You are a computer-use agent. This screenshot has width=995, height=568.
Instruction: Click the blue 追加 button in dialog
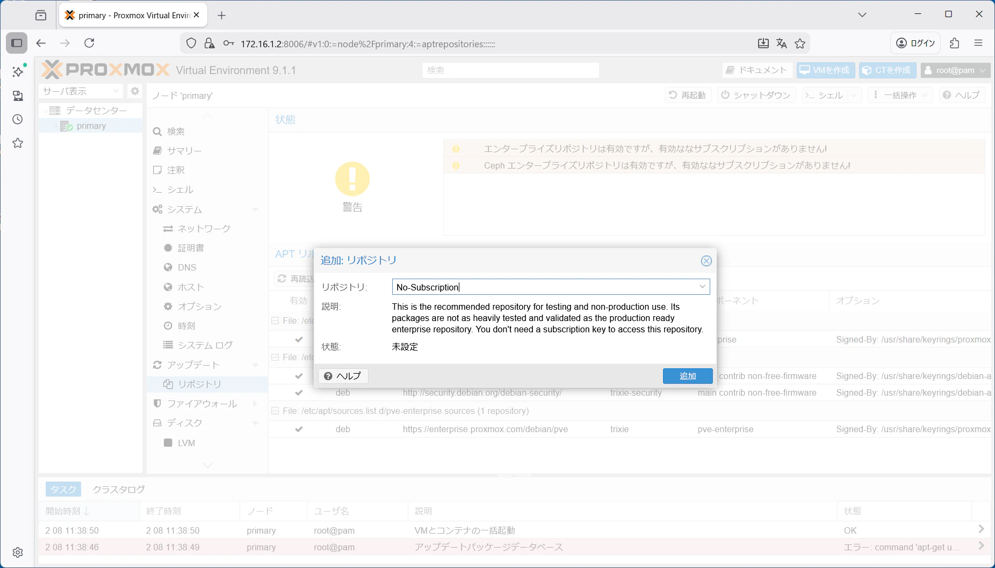point(688,376)
